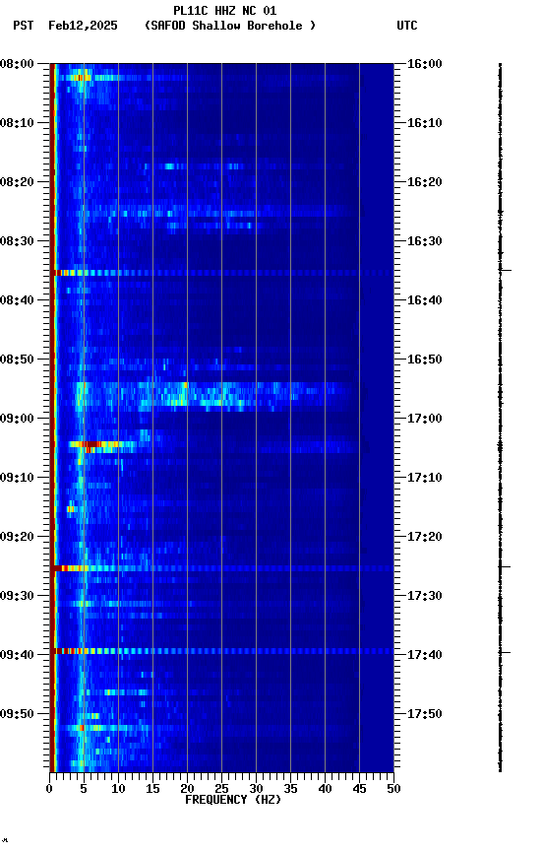Click the 09:30 PST time label
Viewport: 543px width, 851px height.
[17, 597]
